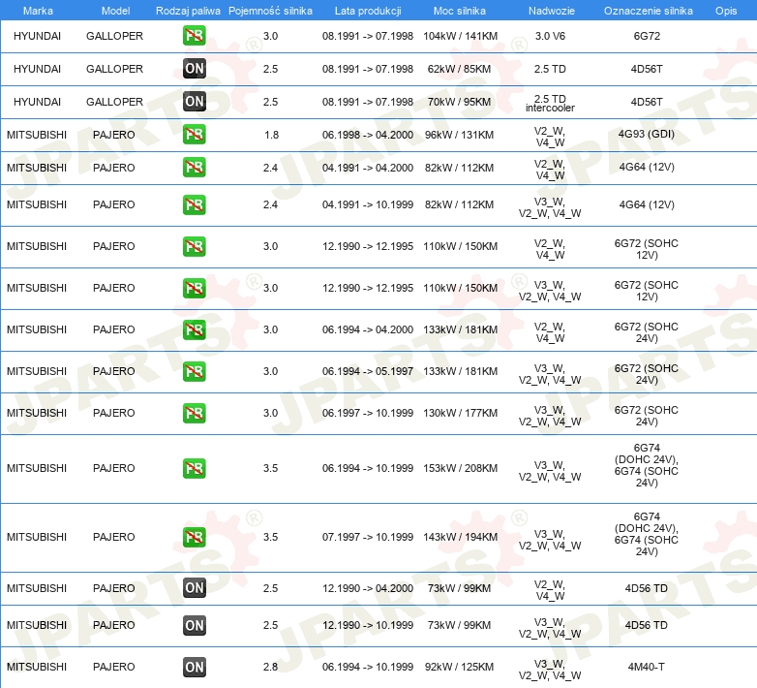Select the 06.1994 -> 05.1997 date cell
The width and height of the screenshot is (757, 688).
tap(368, 371)
